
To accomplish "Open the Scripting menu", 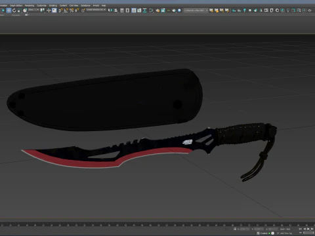I will [x=53, y=5].
